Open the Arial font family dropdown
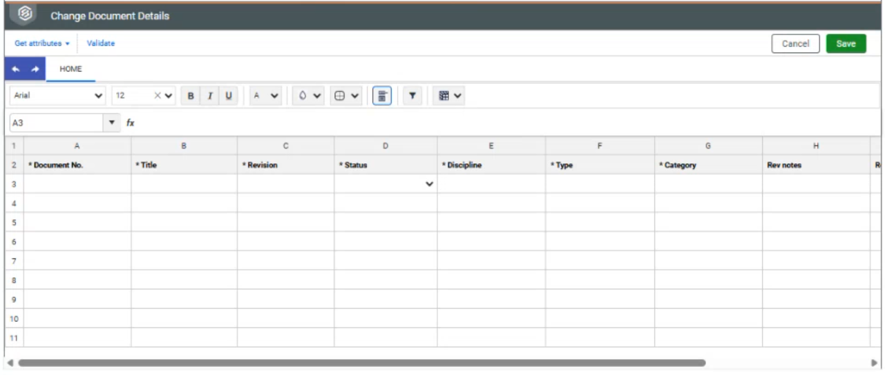Viewport: 885px width, 375px height. 58,97
